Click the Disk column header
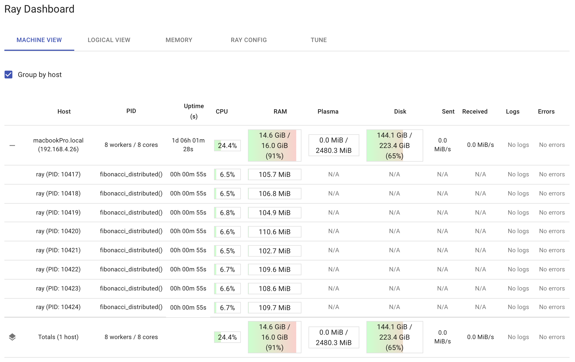The height and width of the screenshot is (362, 575). [400, 111]
